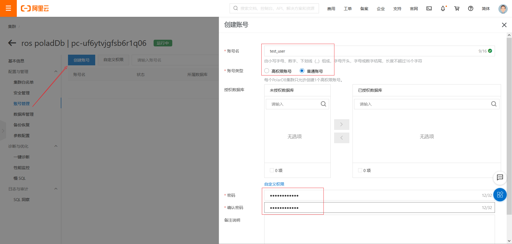The image size is (512, 244).
Task: Focus the 请输入账号名 search field
Action: tap(175, 60)
